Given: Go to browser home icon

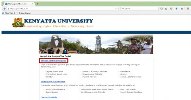Looking at the screenshot, I should click(x=182, y=9).
